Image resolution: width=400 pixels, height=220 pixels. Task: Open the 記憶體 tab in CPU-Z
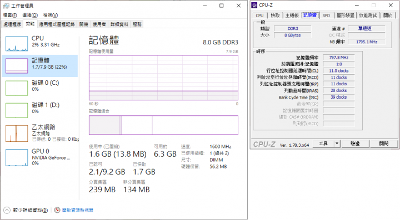click(310, 16)
